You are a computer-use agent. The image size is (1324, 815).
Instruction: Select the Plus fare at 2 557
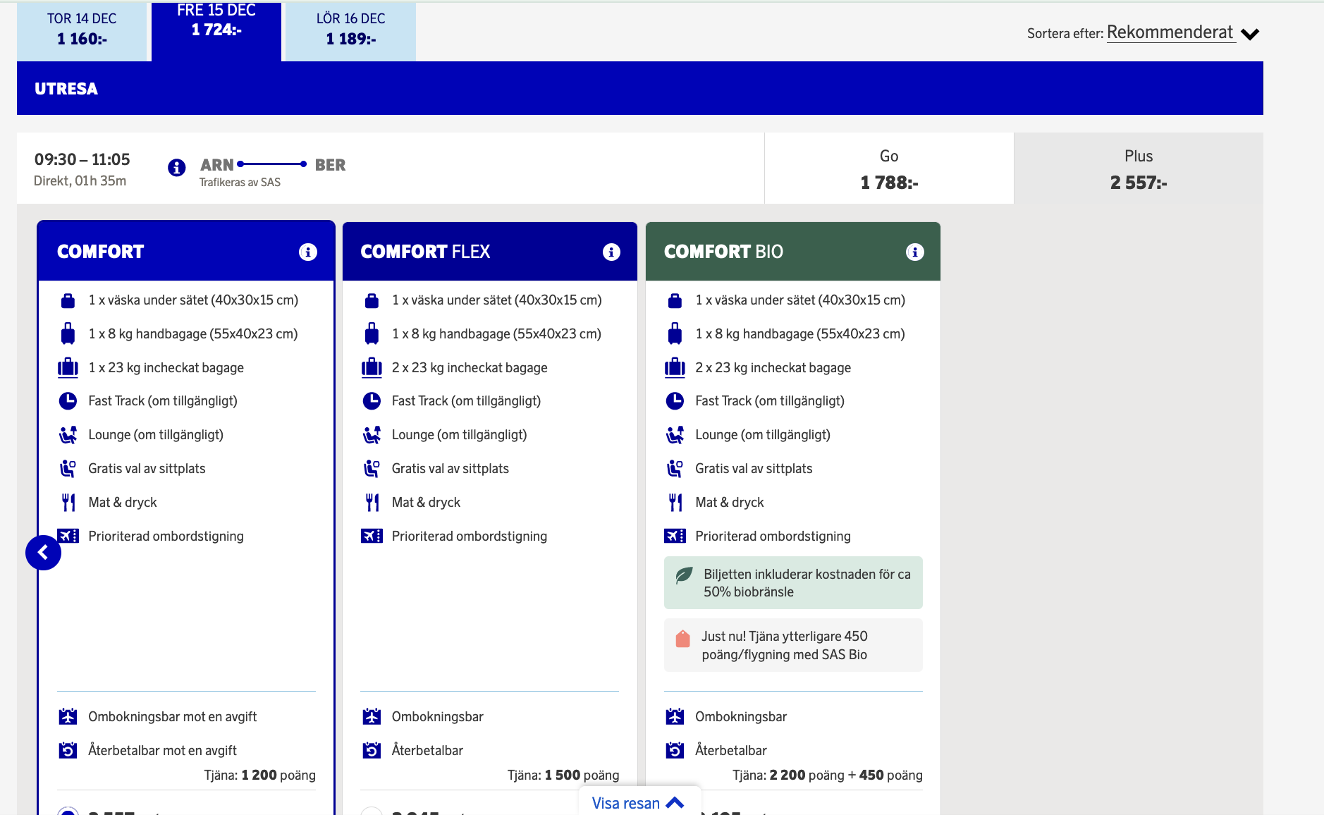click(1138, 168)
